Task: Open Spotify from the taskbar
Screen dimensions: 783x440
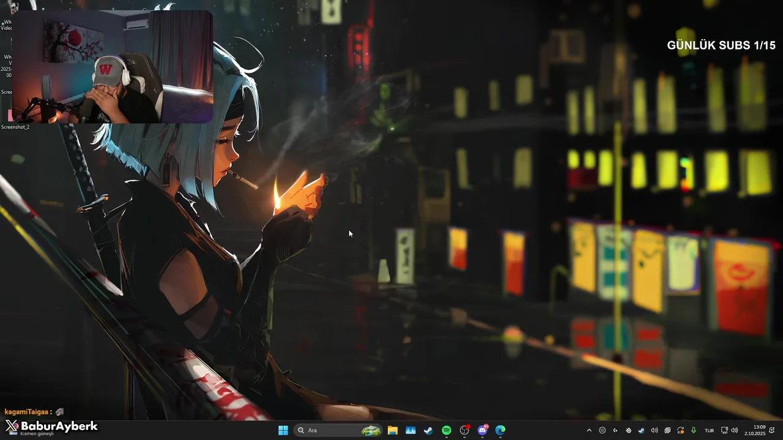Action: 447,430
